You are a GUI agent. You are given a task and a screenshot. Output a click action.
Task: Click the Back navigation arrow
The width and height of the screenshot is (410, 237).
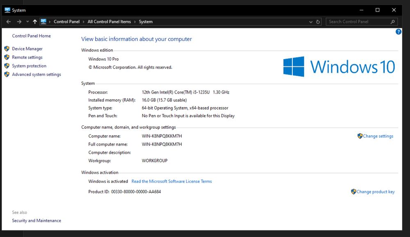[9, 22]
